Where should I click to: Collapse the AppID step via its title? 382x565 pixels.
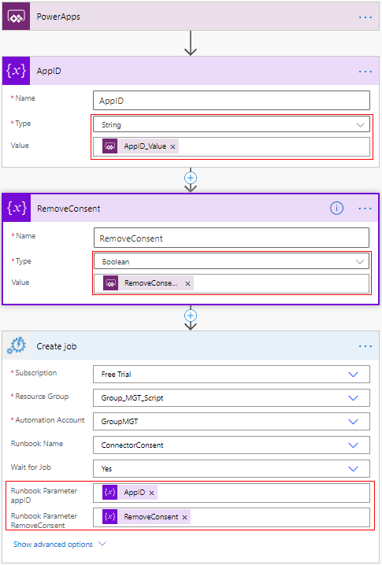(49, 71)
